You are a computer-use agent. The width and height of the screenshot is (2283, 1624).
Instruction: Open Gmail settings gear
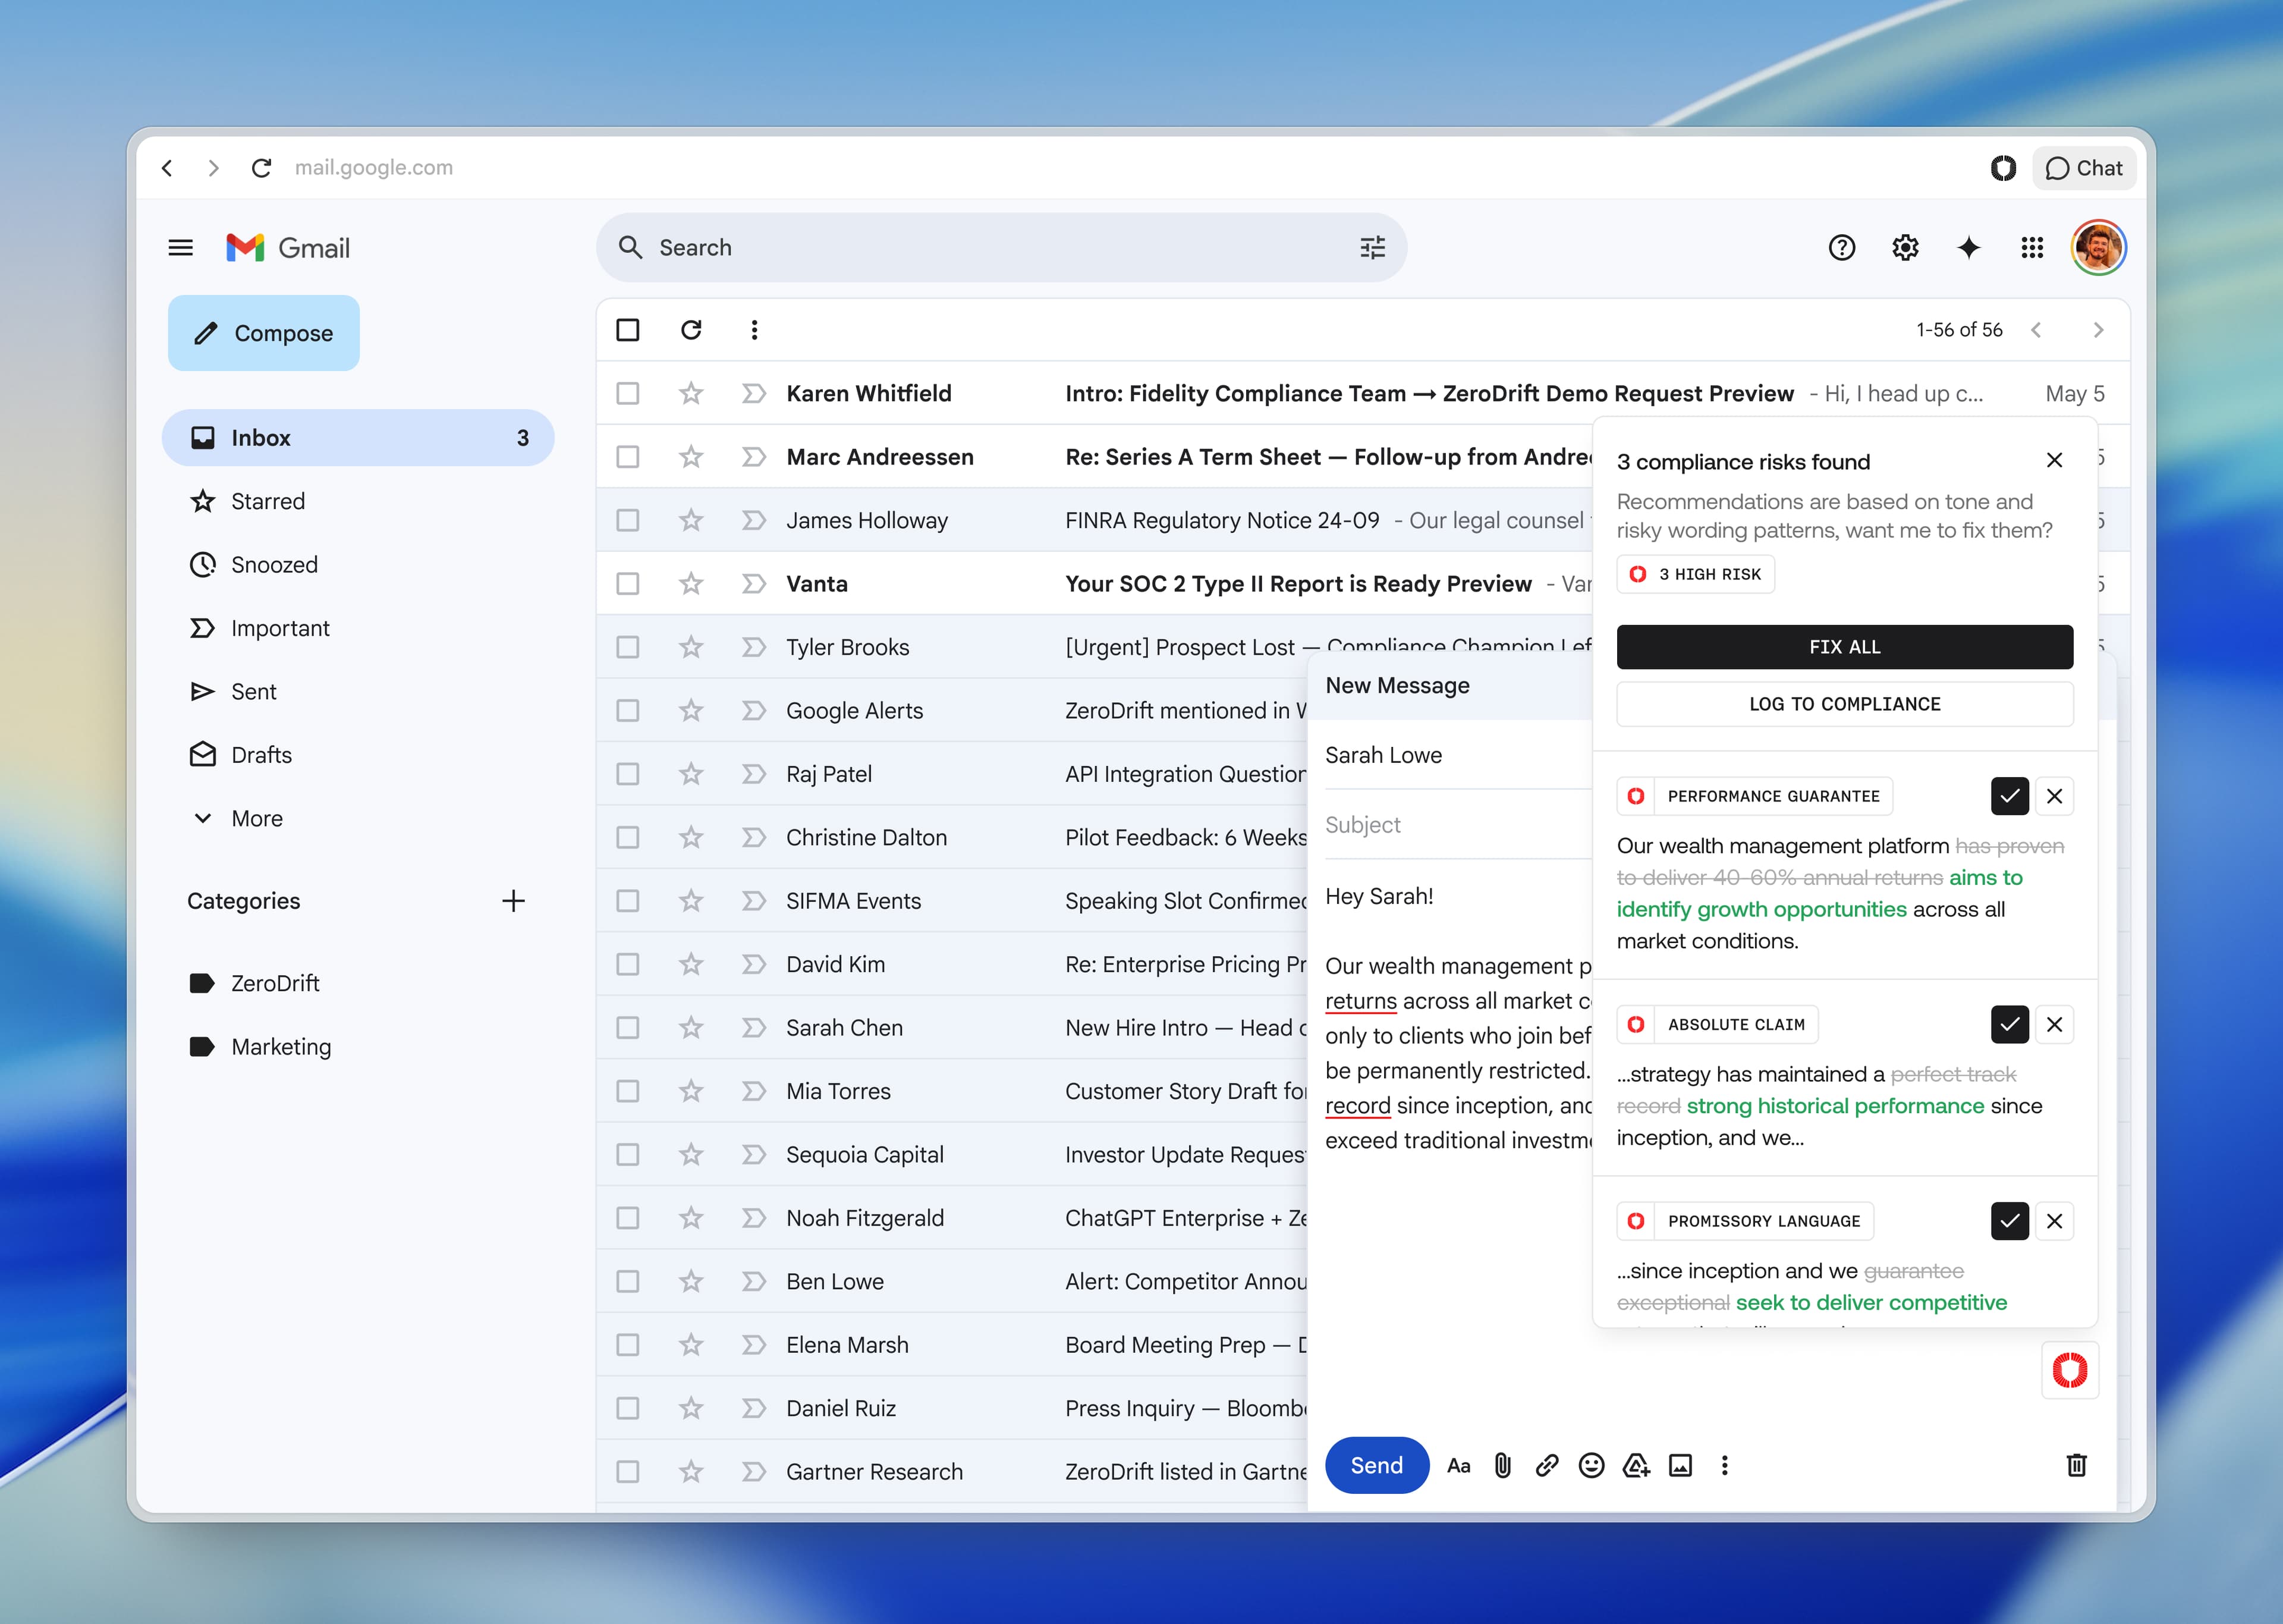[1905, 247]
